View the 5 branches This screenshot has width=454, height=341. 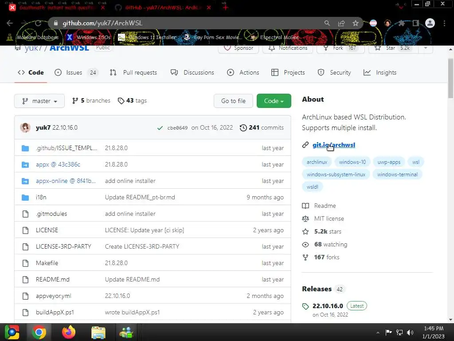tap(91, 101)
